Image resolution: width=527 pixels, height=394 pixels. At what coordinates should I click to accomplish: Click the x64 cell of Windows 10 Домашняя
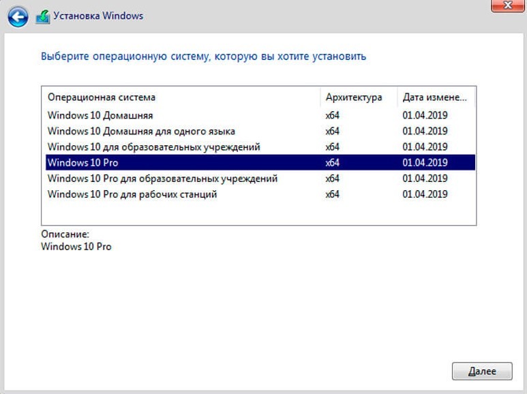click(x=332, y=115)
